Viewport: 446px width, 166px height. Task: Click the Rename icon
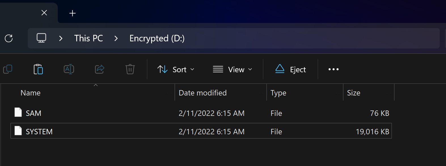69,69
